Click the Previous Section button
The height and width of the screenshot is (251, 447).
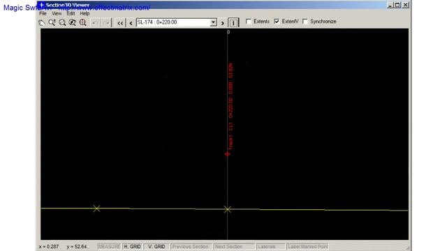pyautogui.click(x=191, y=246)
